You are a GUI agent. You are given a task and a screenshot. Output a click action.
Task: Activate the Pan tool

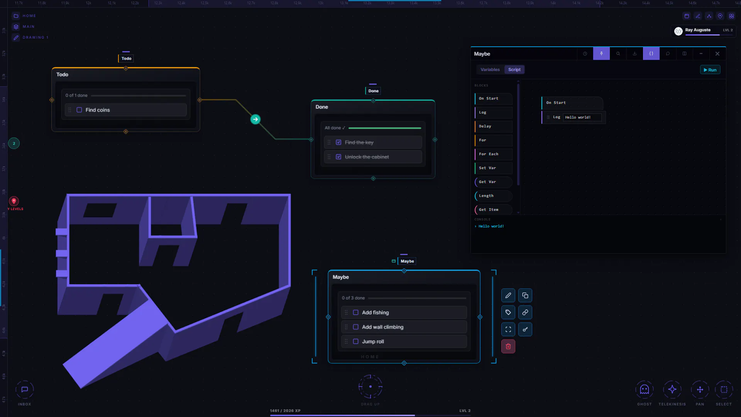(700, 390)
